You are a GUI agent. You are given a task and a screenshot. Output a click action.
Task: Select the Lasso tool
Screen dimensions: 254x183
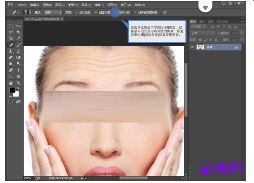click(11, 32)
